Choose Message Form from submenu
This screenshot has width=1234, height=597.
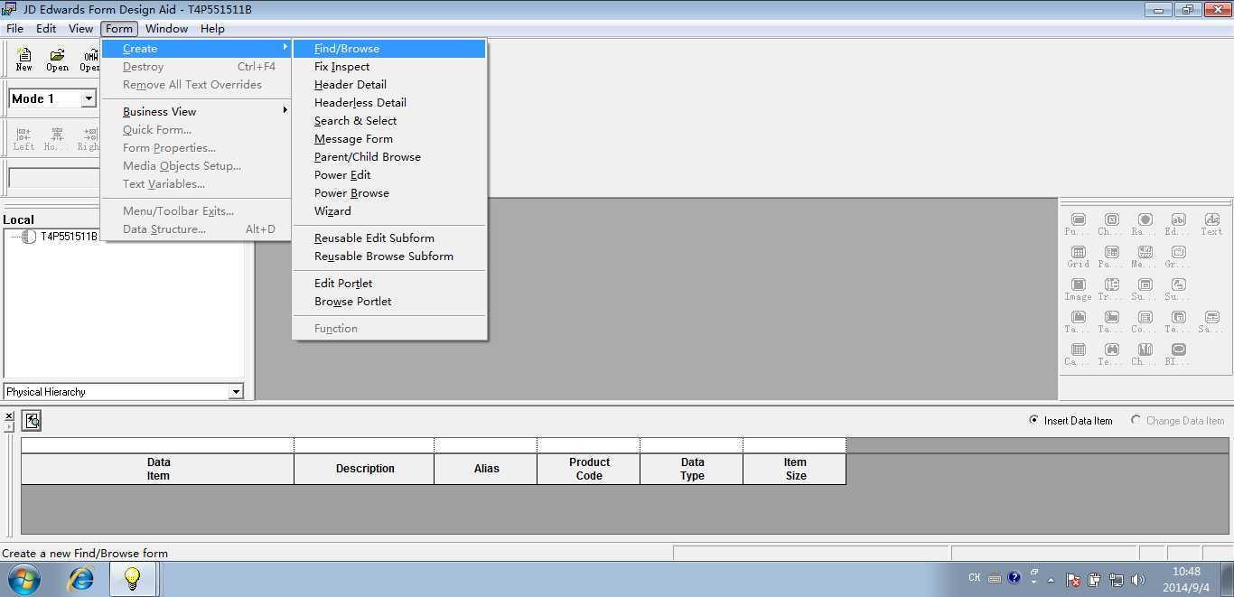pos(389,138)
